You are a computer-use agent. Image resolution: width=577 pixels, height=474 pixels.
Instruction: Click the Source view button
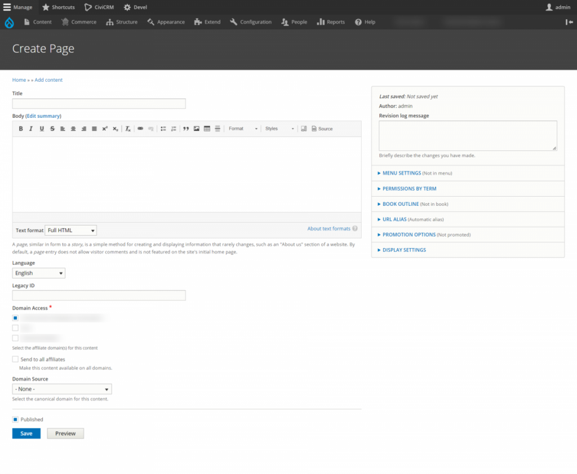(x=322, y=129)
